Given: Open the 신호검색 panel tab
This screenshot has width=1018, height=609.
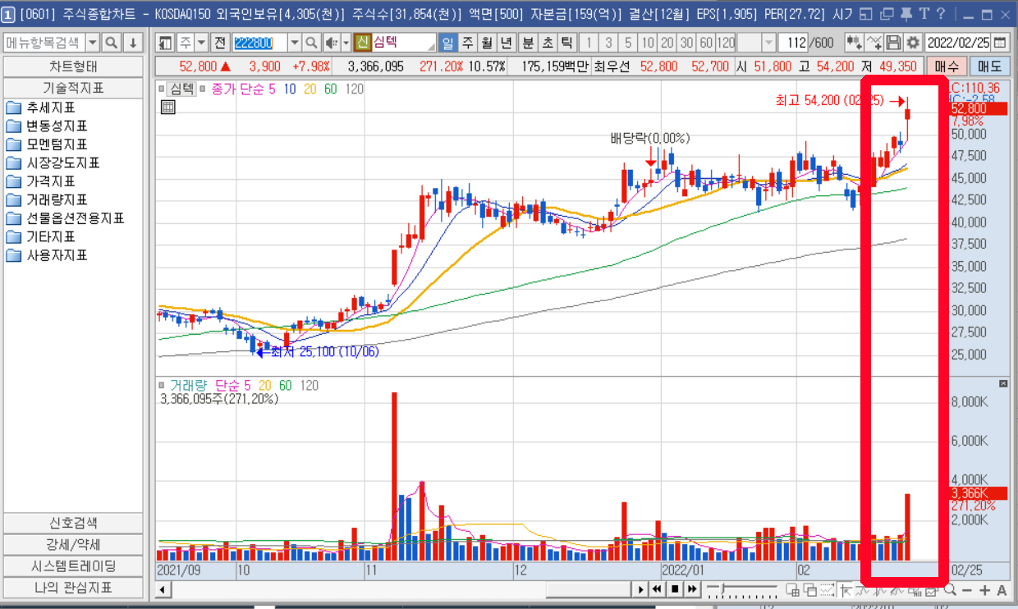Looking at the screenshot, I should 73,523.
